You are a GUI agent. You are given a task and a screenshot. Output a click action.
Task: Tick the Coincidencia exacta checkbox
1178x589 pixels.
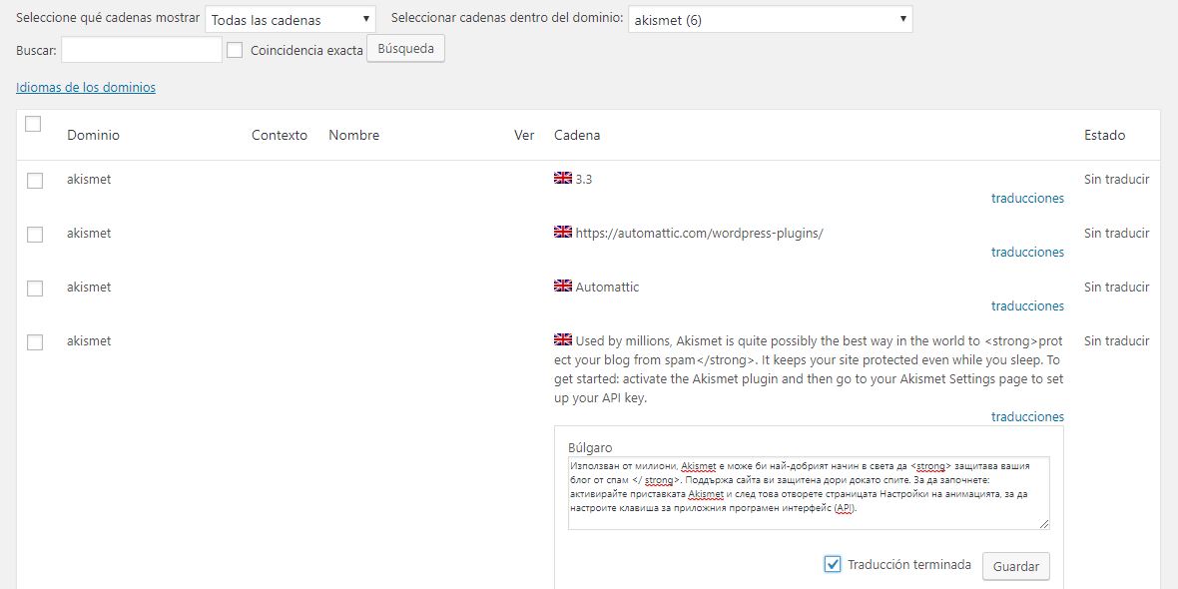tap(236, 50)
